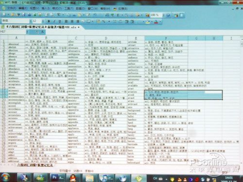Viewport: 243px width, 182px height.
Task: Center cell text horizontally
Action: tap(72, 21)
